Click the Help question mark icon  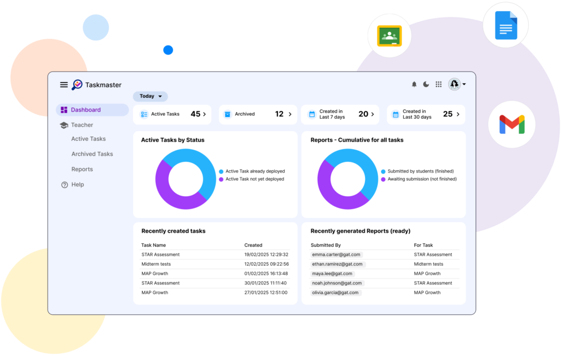click(64, 185)
